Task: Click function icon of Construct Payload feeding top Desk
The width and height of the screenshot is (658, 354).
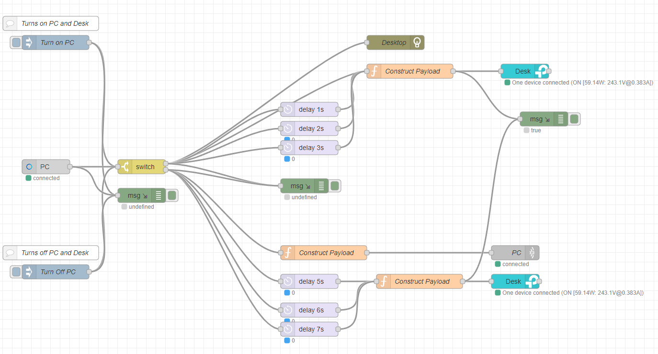Action: (374, 71)
